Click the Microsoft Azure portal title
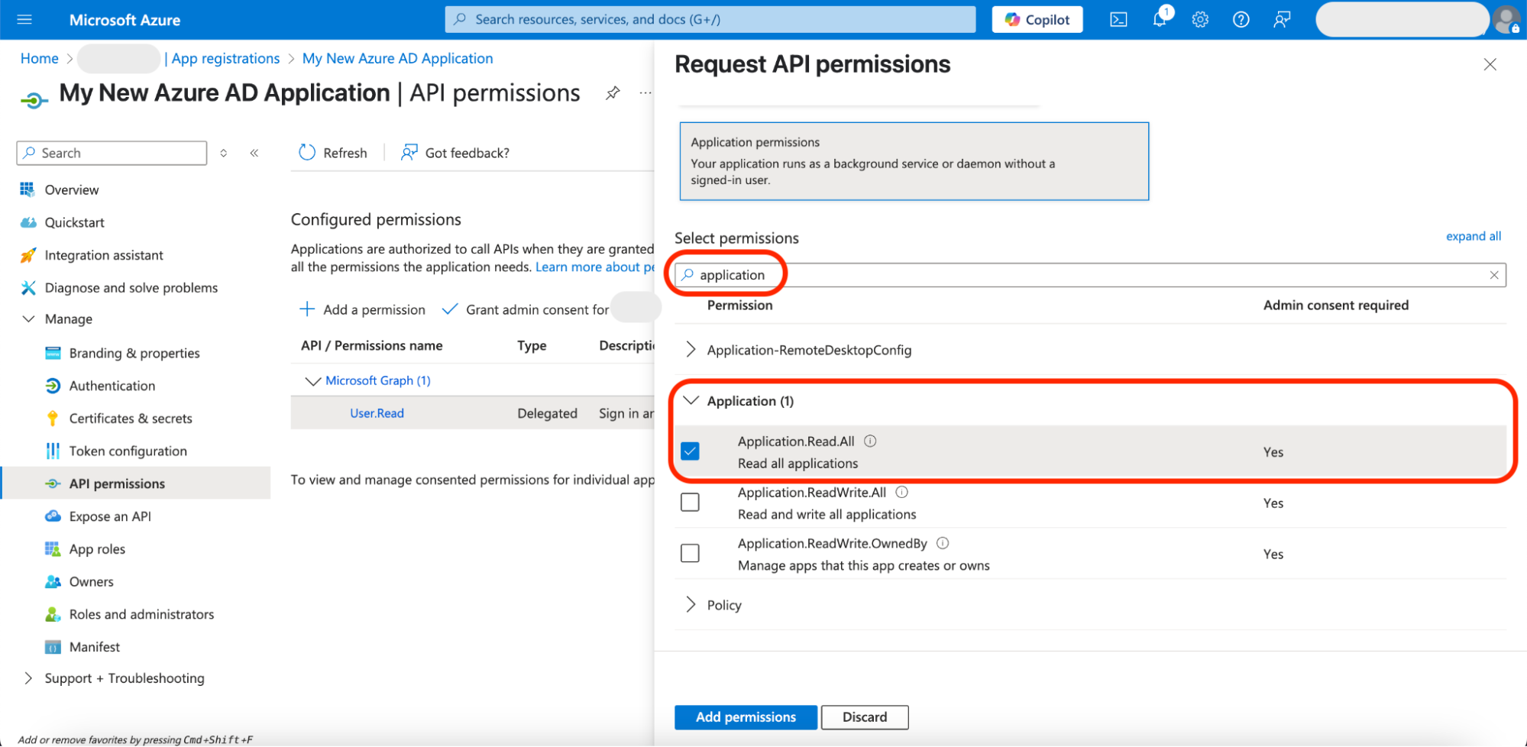 (x=125, y=20)
